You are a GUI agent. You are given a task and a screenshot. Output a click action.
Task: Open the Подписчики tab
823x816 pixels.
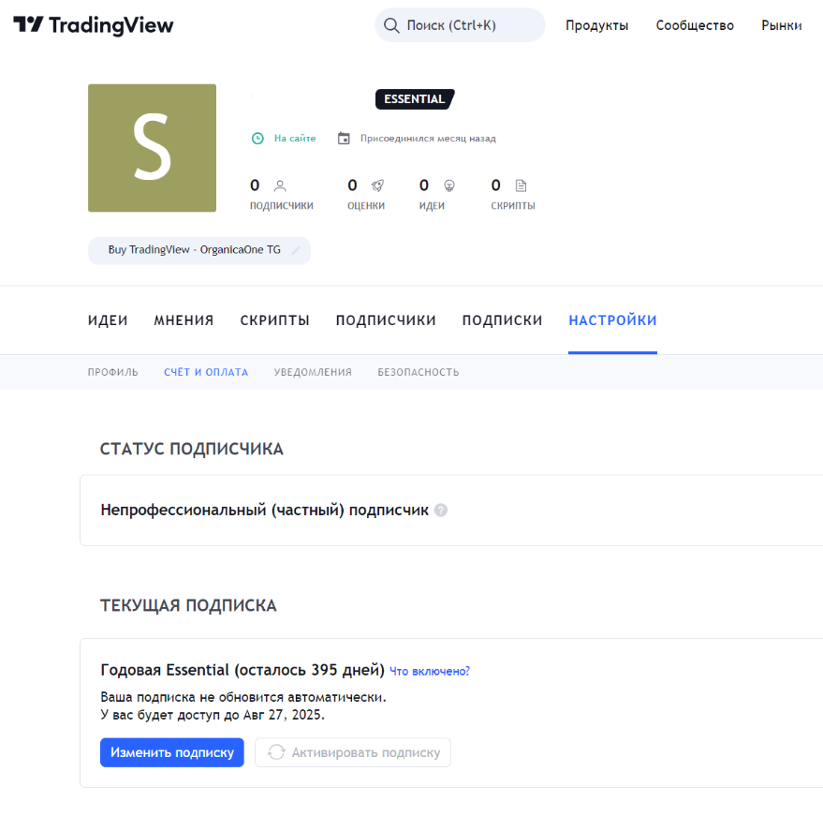386,320
